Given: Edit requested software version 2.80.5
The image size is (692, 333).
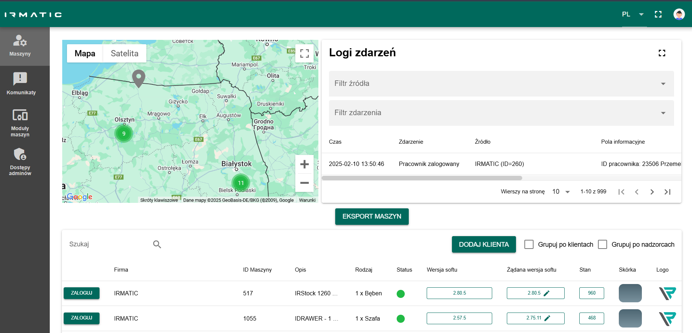Looking at the screenshot, I should (x=547, y=293).
